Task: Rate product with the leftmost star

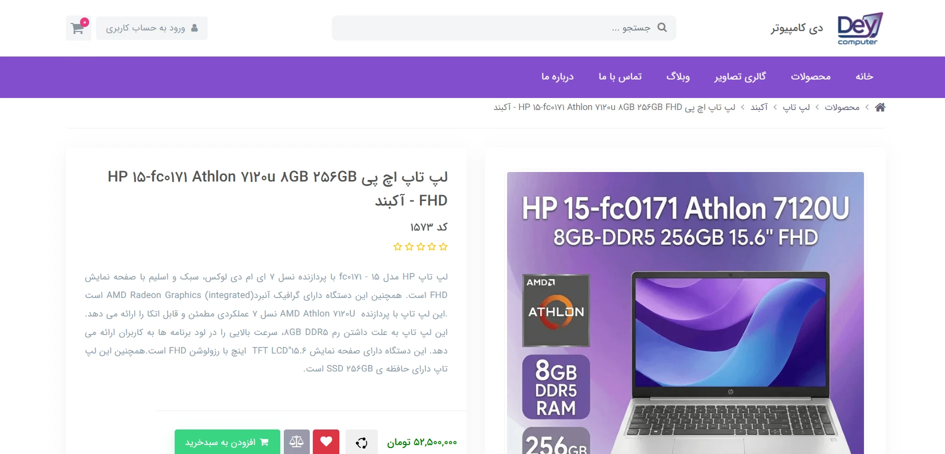Action: coord(398,246)
